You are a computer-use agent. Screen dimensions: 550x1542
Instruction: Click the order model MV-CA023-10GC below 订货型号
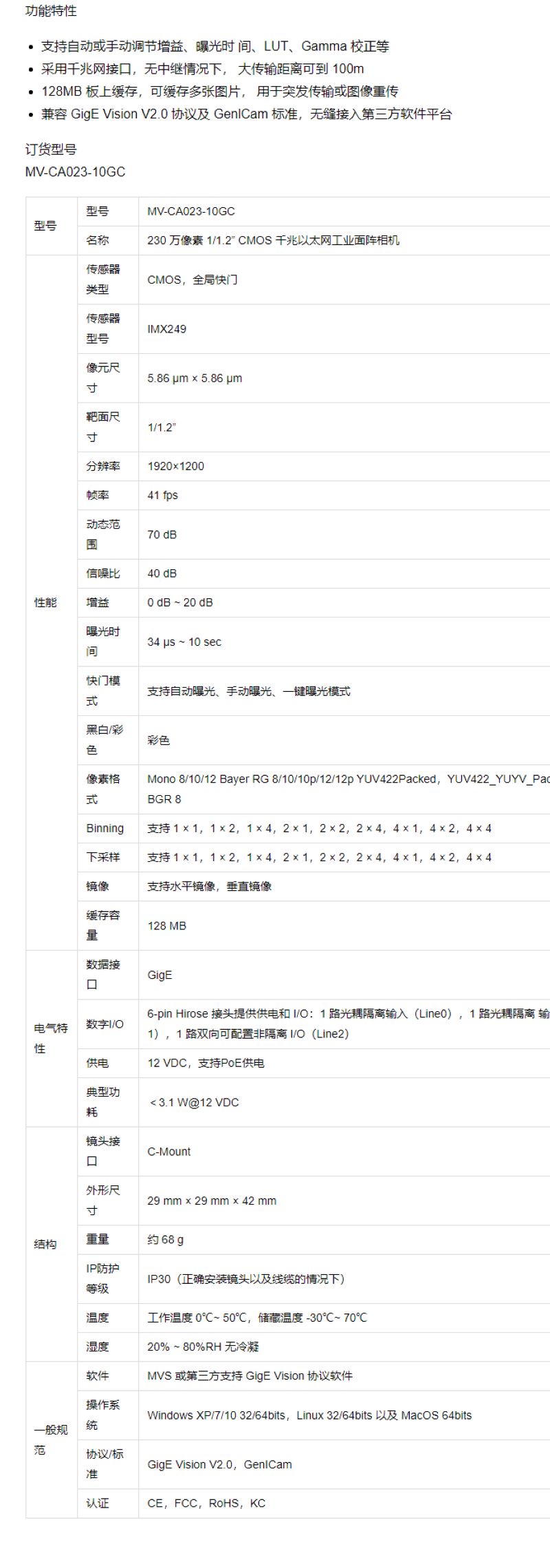[76, 172]
